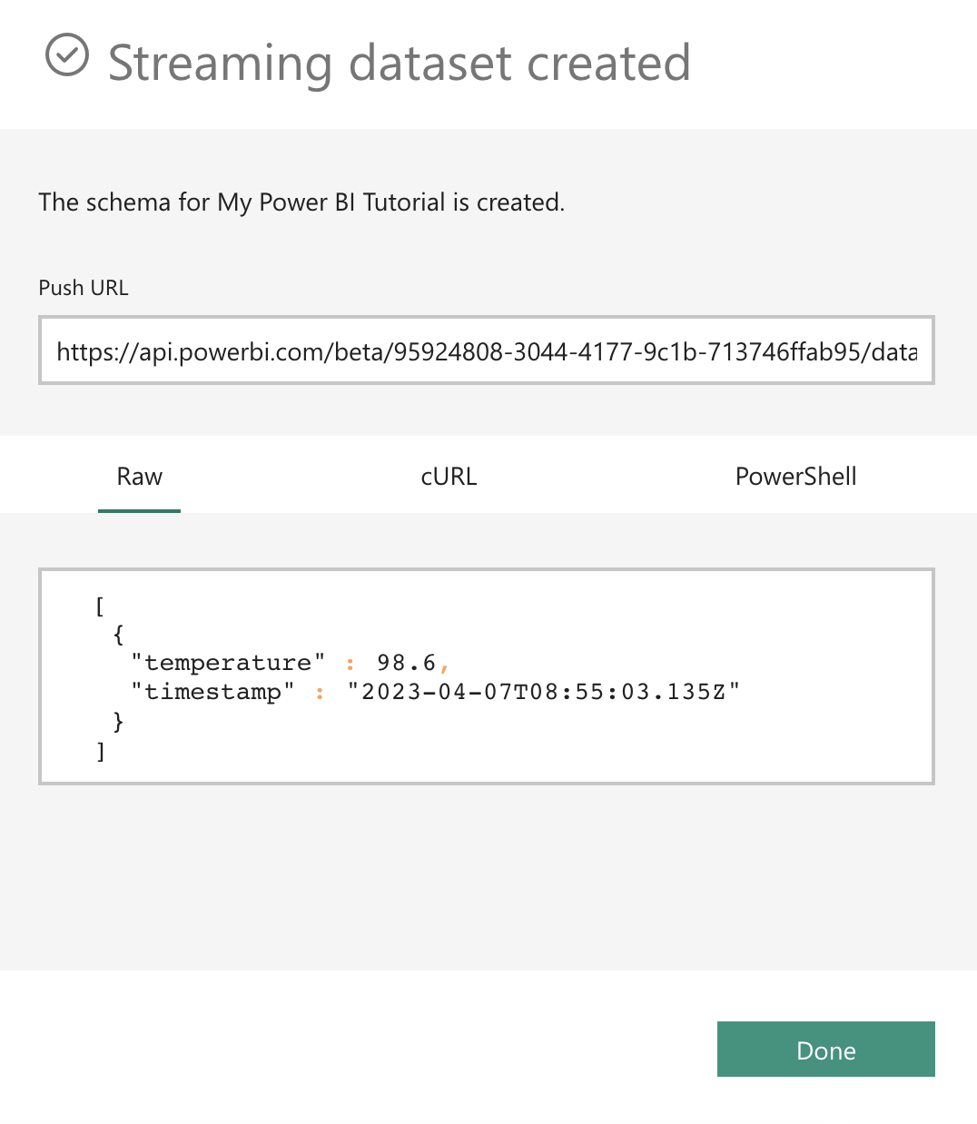
Task: Click the "timestamp" key in the sample
Action: (x=212, y=692)
